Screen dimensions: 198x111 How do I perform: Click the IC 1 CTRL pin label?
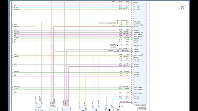(137, 6)
